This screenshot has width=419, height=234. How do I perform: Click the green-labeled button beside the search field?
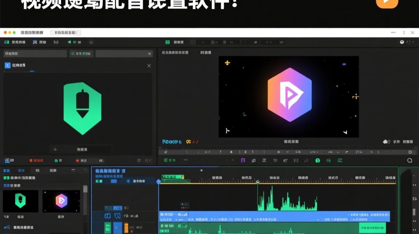pyautogui.click(x=81, y=54)
